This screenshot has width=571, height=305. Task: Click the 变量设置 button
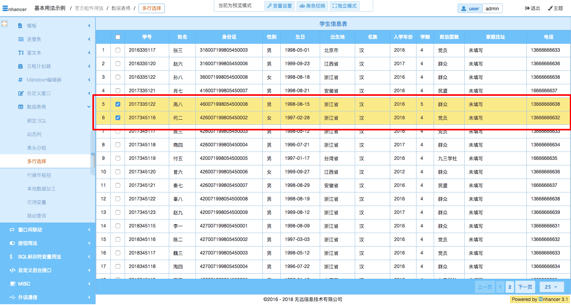click(x=279, y=6)
